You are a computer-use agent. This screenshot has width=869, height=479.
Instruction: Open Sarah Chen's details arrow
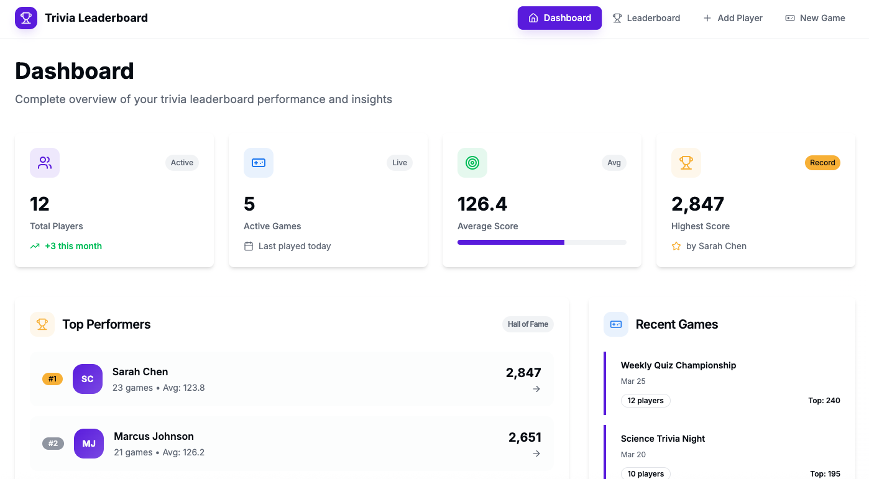tap(536, 389)
